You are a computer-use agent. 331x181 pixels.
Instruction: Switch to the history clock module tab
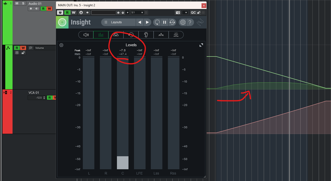coord(131,35)
